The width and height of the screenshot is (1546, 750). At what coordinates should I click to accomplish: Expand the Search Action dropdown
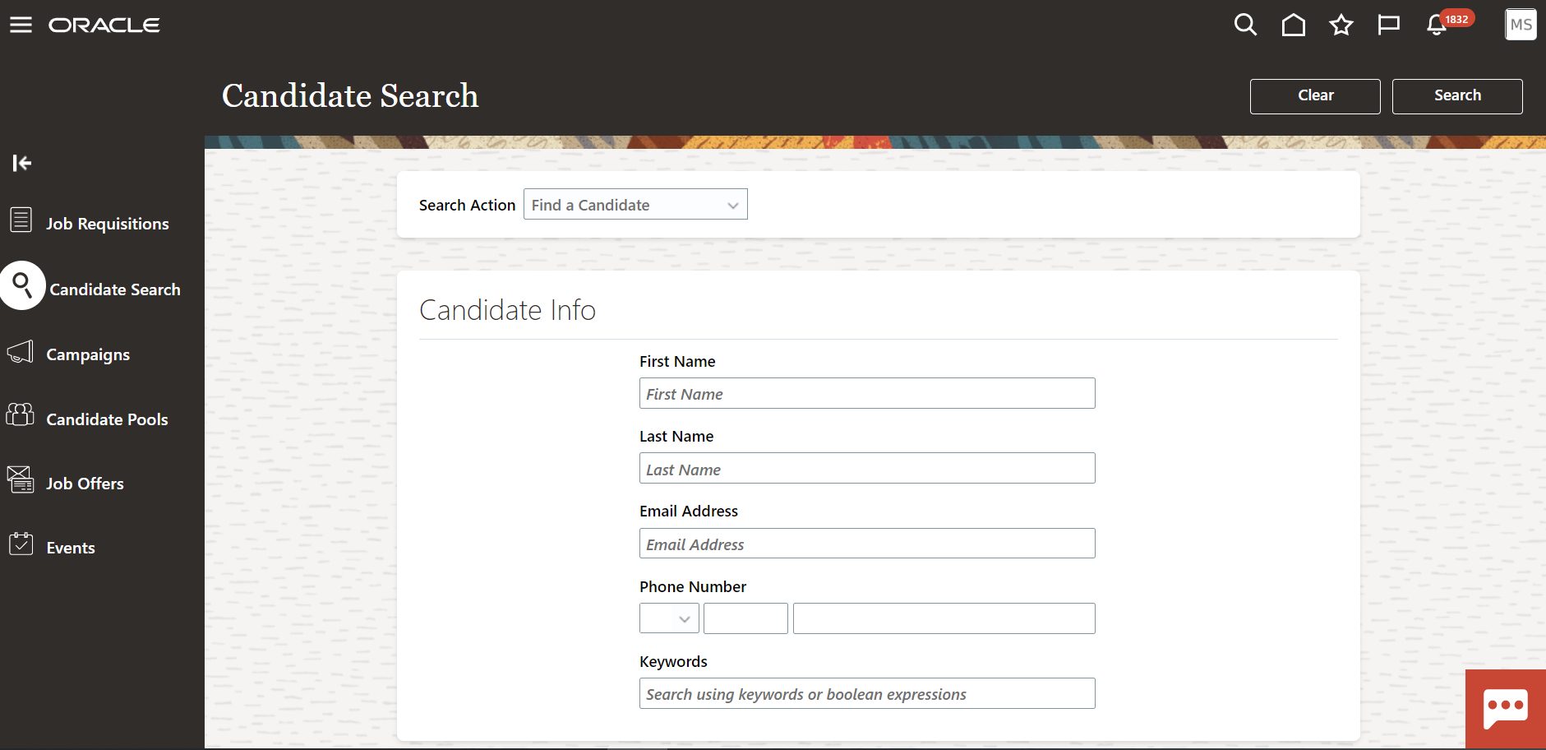(635, 205)
